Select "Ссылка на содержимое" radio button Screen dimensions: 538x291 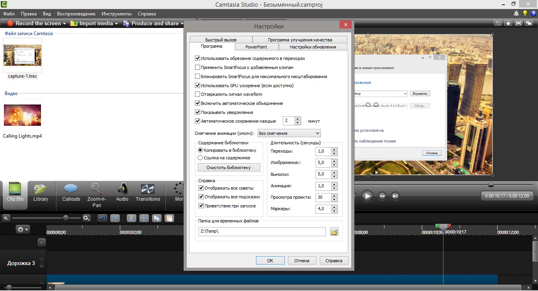(x=200, y=158)
